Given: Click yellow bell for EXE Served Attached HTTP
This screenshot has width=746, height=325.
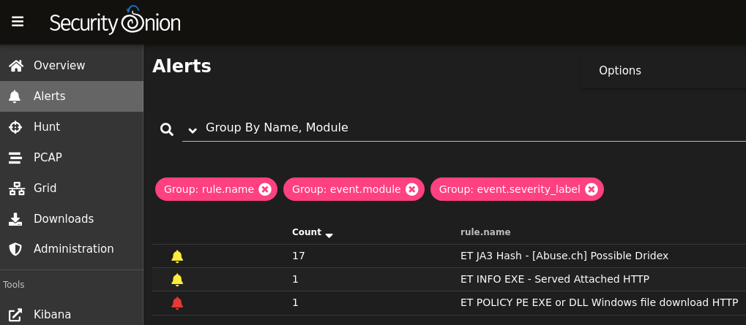Looking at the screenshot, I should point(177,280).
